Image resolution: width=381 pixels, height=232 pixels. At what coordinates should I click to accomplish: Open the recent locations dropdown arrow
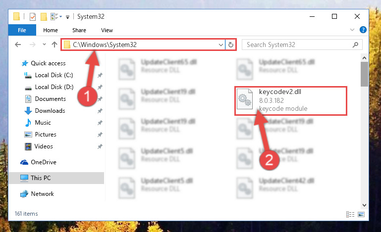44,45
